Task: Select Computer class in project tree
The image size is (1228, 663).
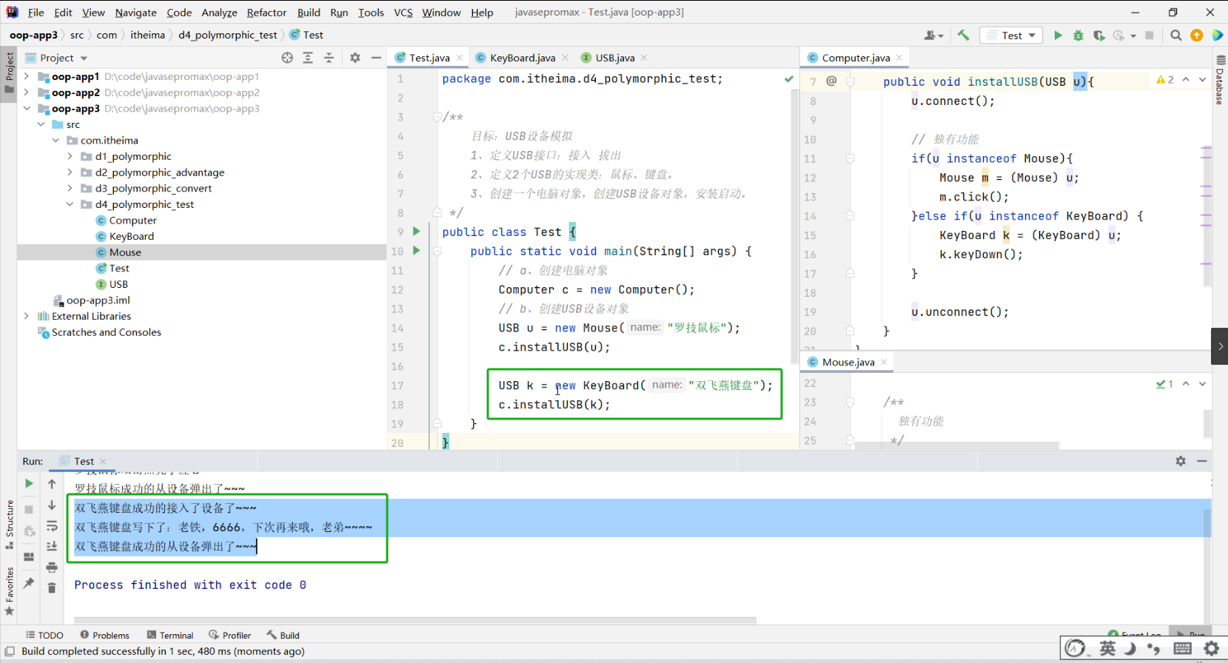Action: (x=133, y=221)
